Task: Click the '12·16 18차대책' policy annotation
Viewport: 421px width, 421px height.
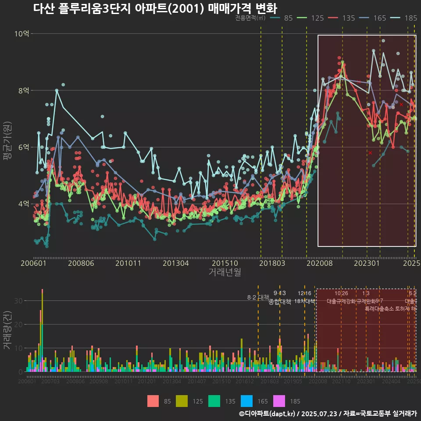Action: pos(304,297)
